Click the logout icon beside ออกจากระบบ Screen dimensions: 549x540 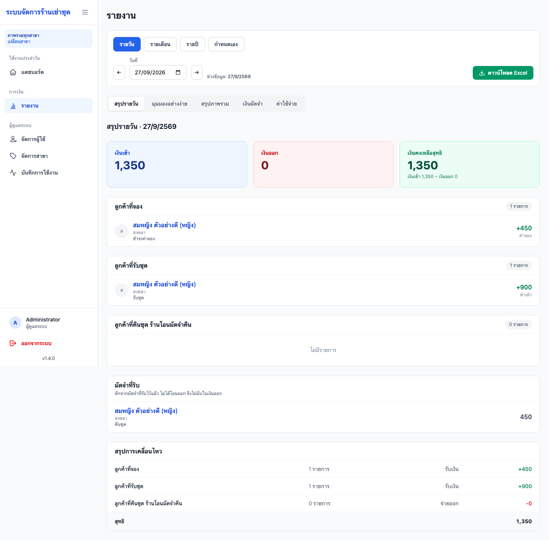[13, 343]
